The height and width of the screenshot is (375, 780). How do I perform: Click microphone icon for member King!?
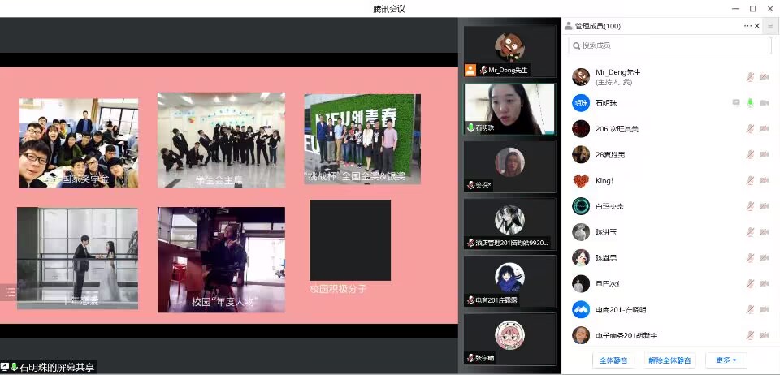(751, 180)
